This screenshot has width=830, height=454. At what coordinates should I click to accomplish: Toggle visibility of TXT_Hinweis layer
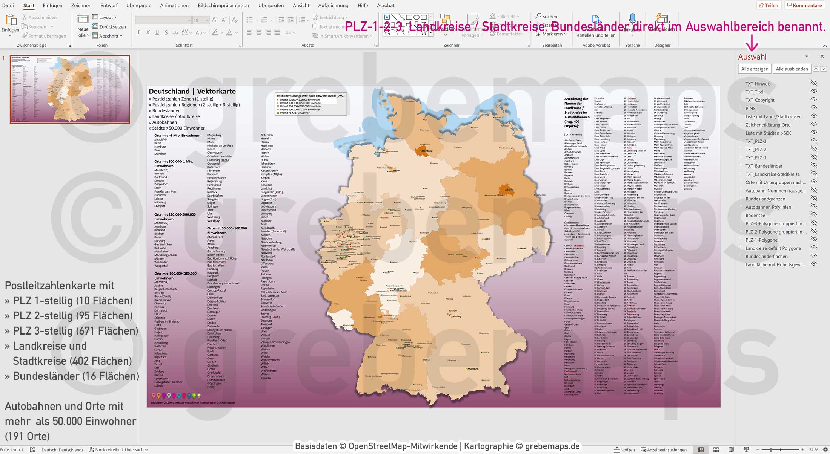[x=814, y=83]
